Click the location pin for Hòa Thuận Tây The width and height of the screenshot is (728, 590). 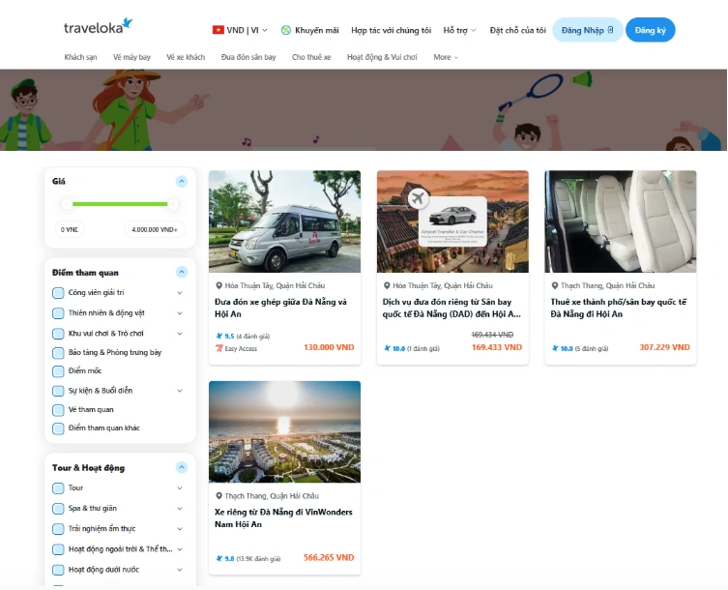(218, 286)
